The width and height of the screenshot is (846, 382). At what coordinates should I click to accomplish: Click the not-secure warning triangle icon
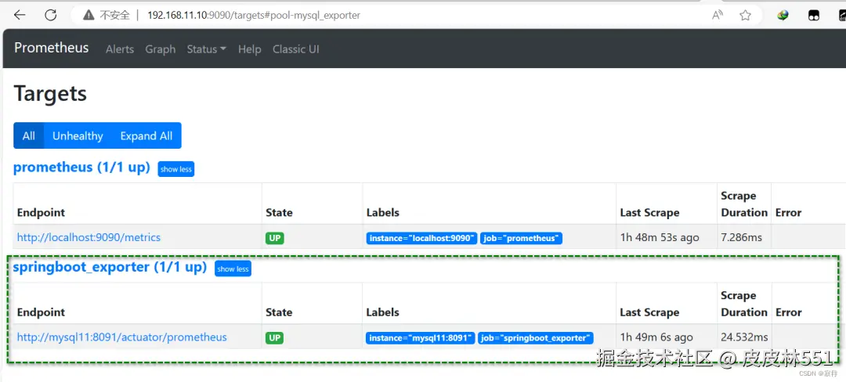(89, 15)
